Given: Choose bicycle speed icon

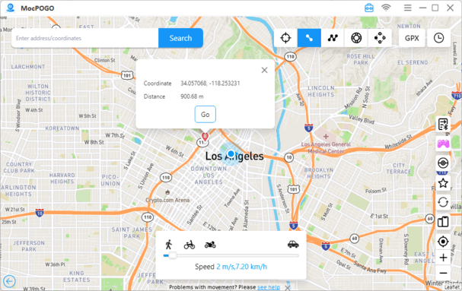Looking at the screenshot, I should [x=190, y=245].
